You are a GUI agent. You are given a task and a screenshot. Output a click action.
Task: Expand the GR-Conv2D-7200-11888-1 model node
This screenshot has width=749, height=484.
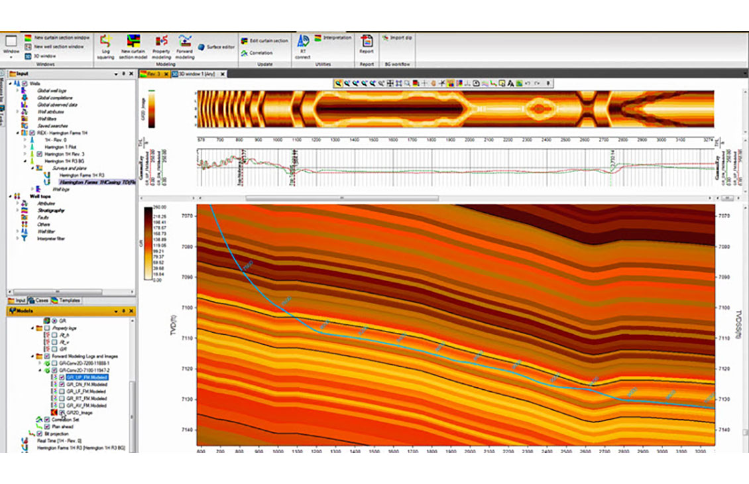40,363
